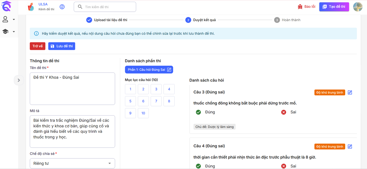Image resolution: width=367 pixels, height=169 pixels.
Task: Click Câu 3 'Độ khó trung bình' badge
Action: click(330, 92)
